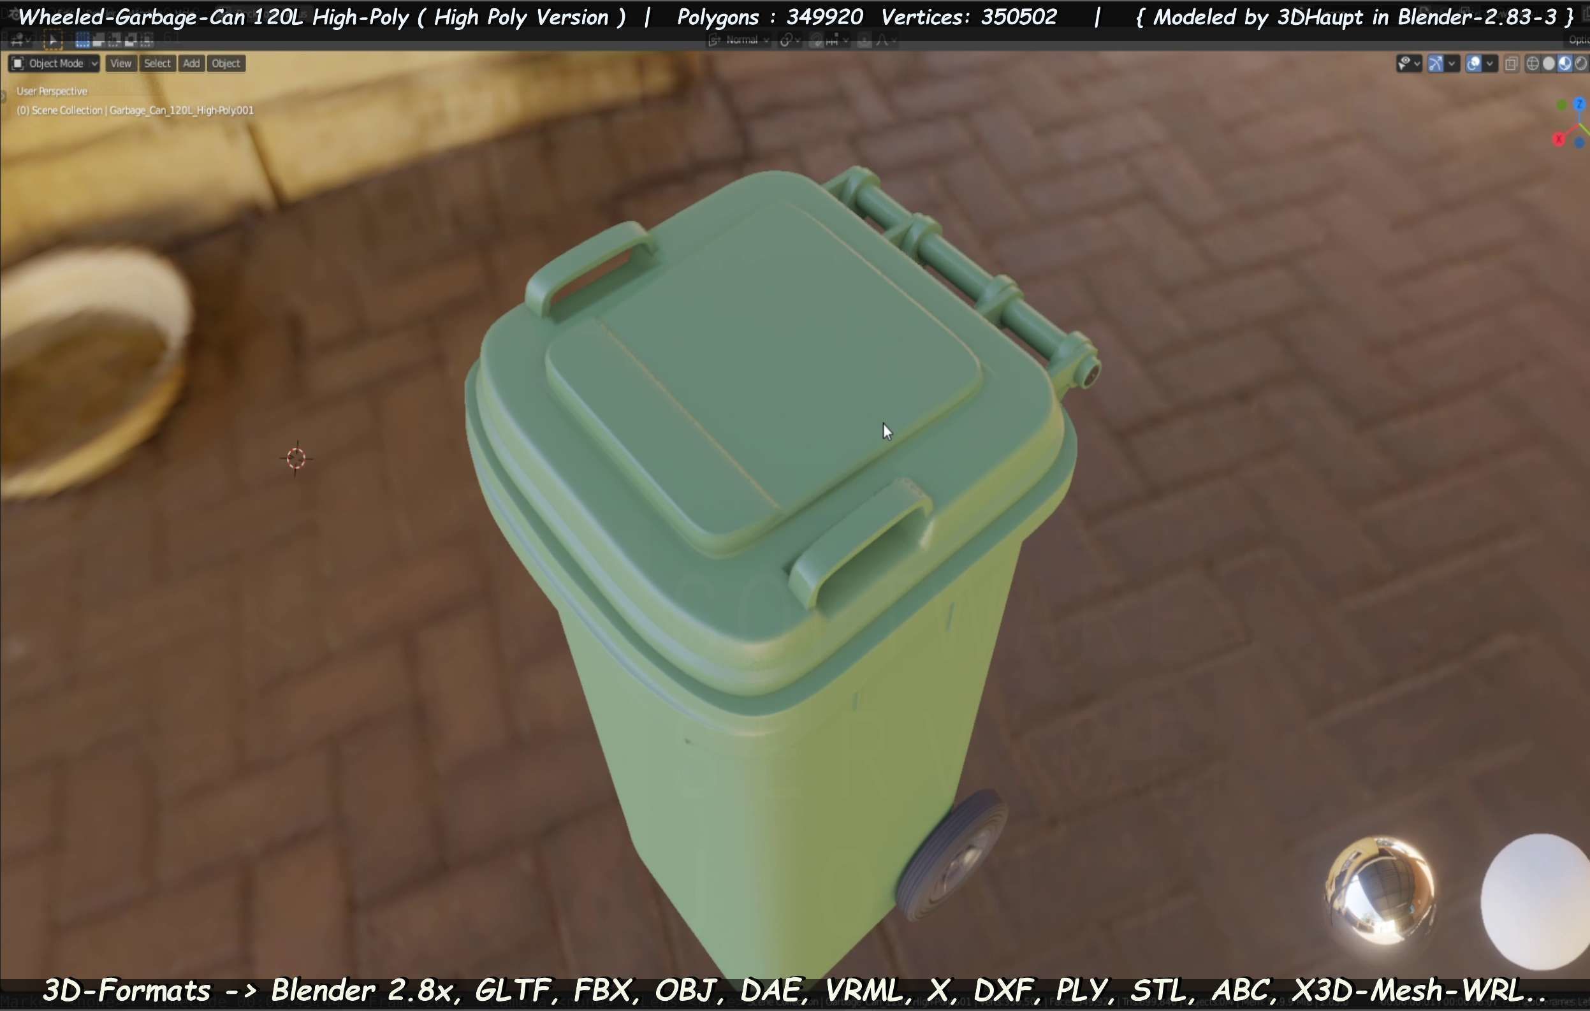Open the overlays options dropdown
This screenshot has width=1590, height=1011.
pos(1490,63)
